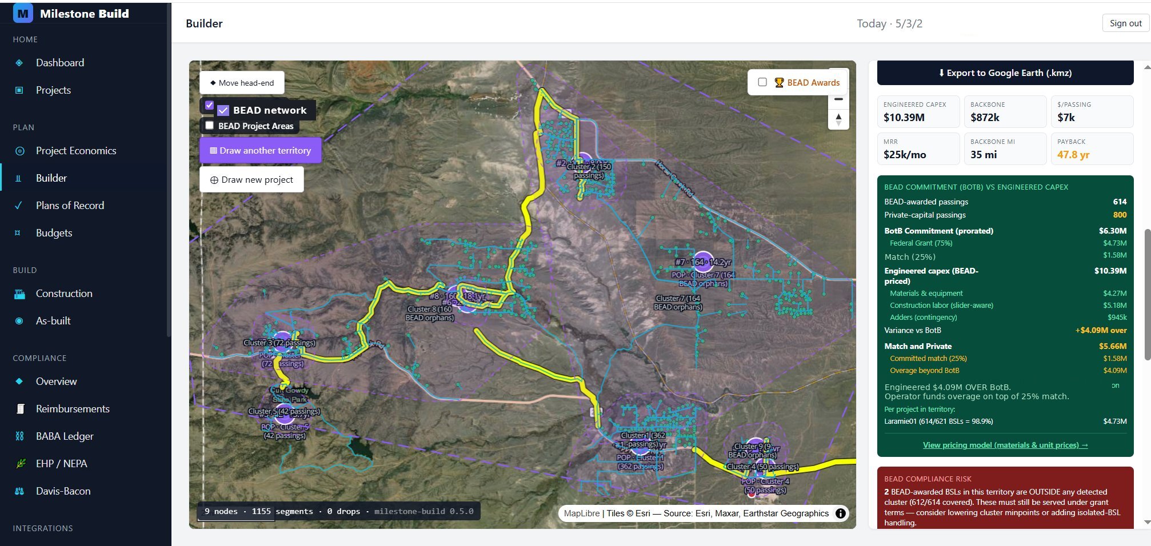Click Draw another territory button

[x=260, y=151]
